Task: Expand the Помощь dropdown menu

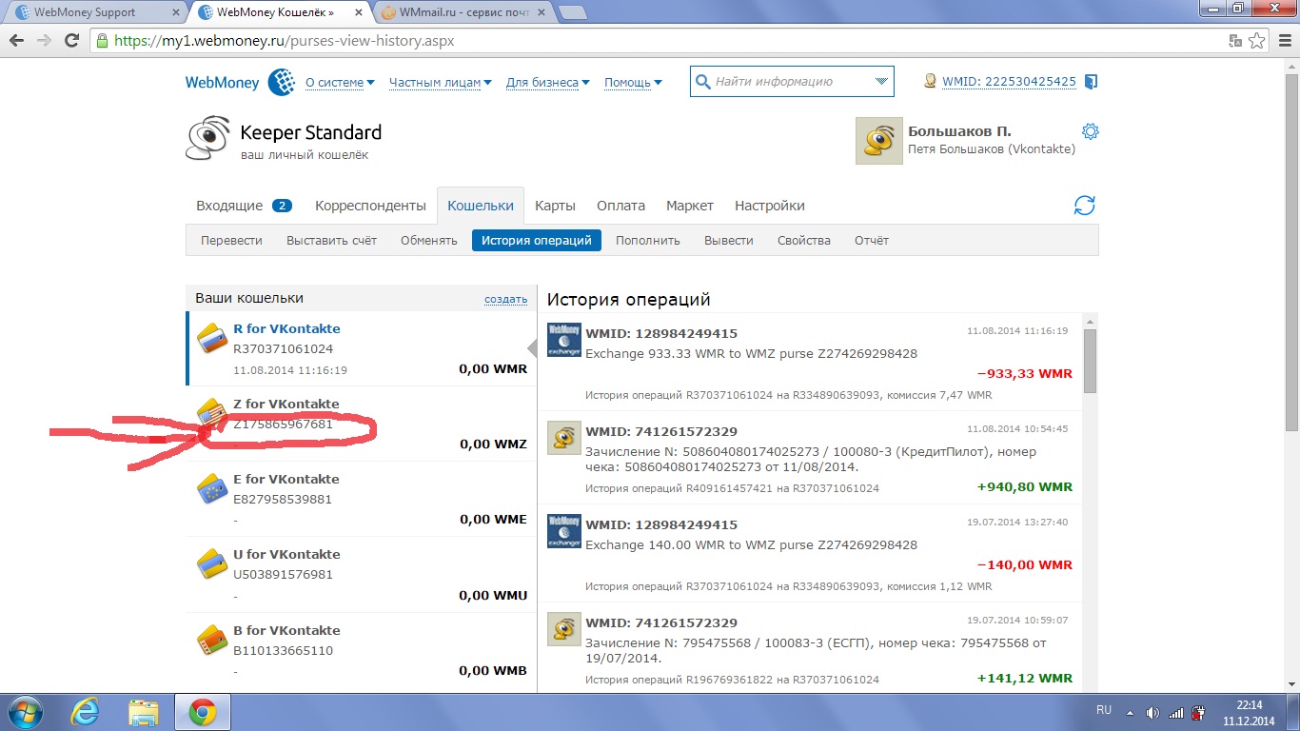Action: (x=633, y=83)
